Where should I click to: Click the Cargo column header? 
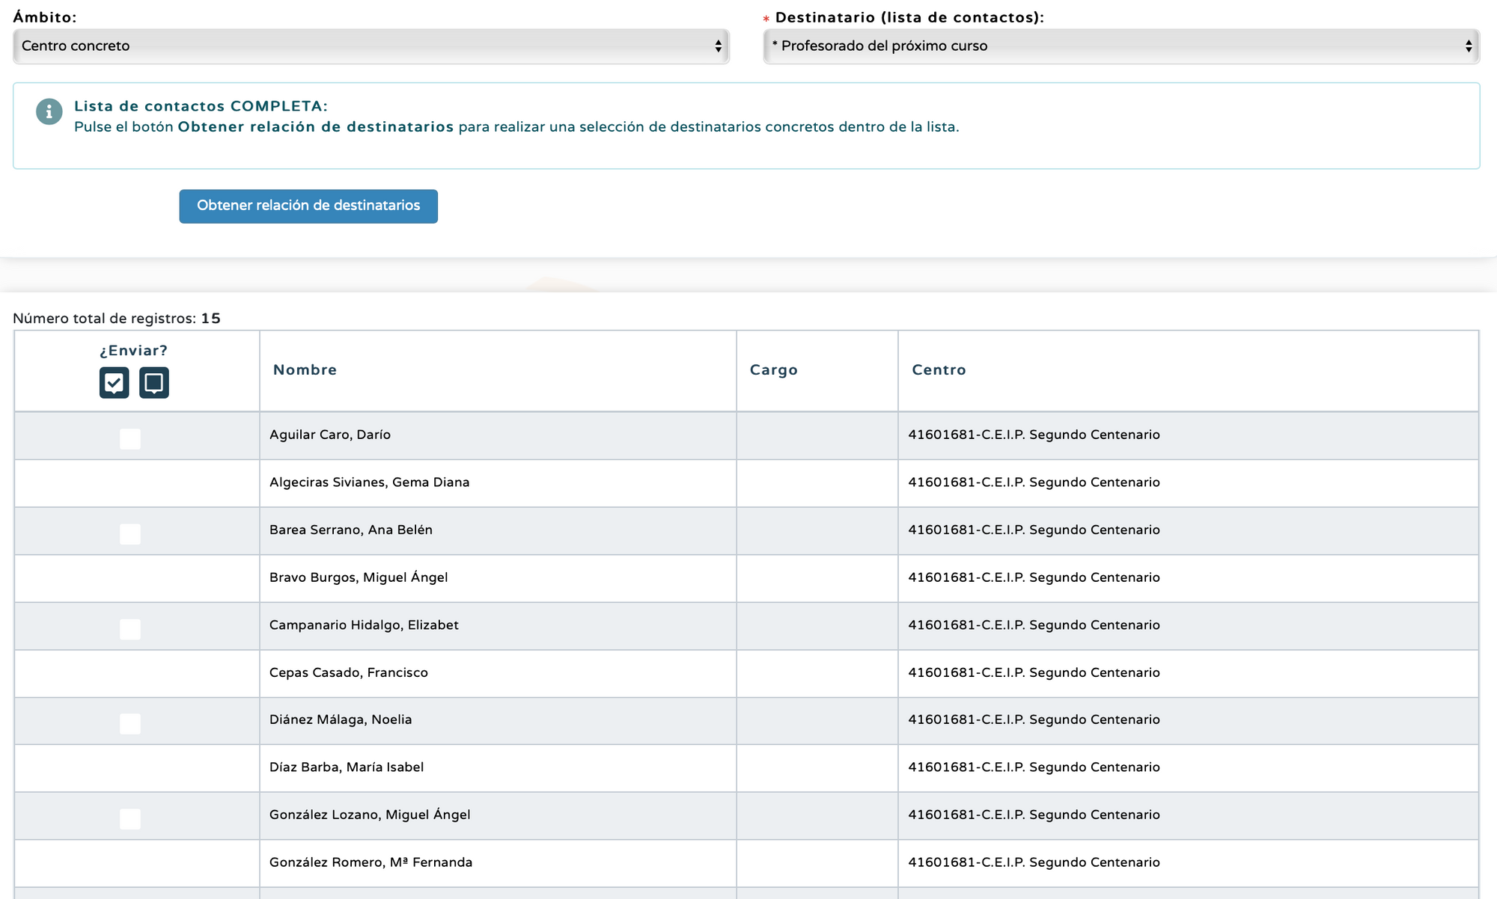pos(773,369)
